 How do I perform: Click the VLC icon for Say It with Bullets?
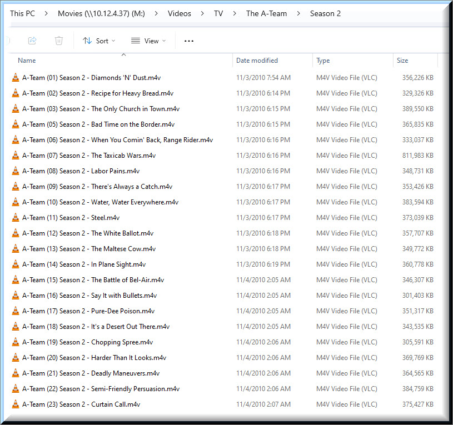coord(16,296)
